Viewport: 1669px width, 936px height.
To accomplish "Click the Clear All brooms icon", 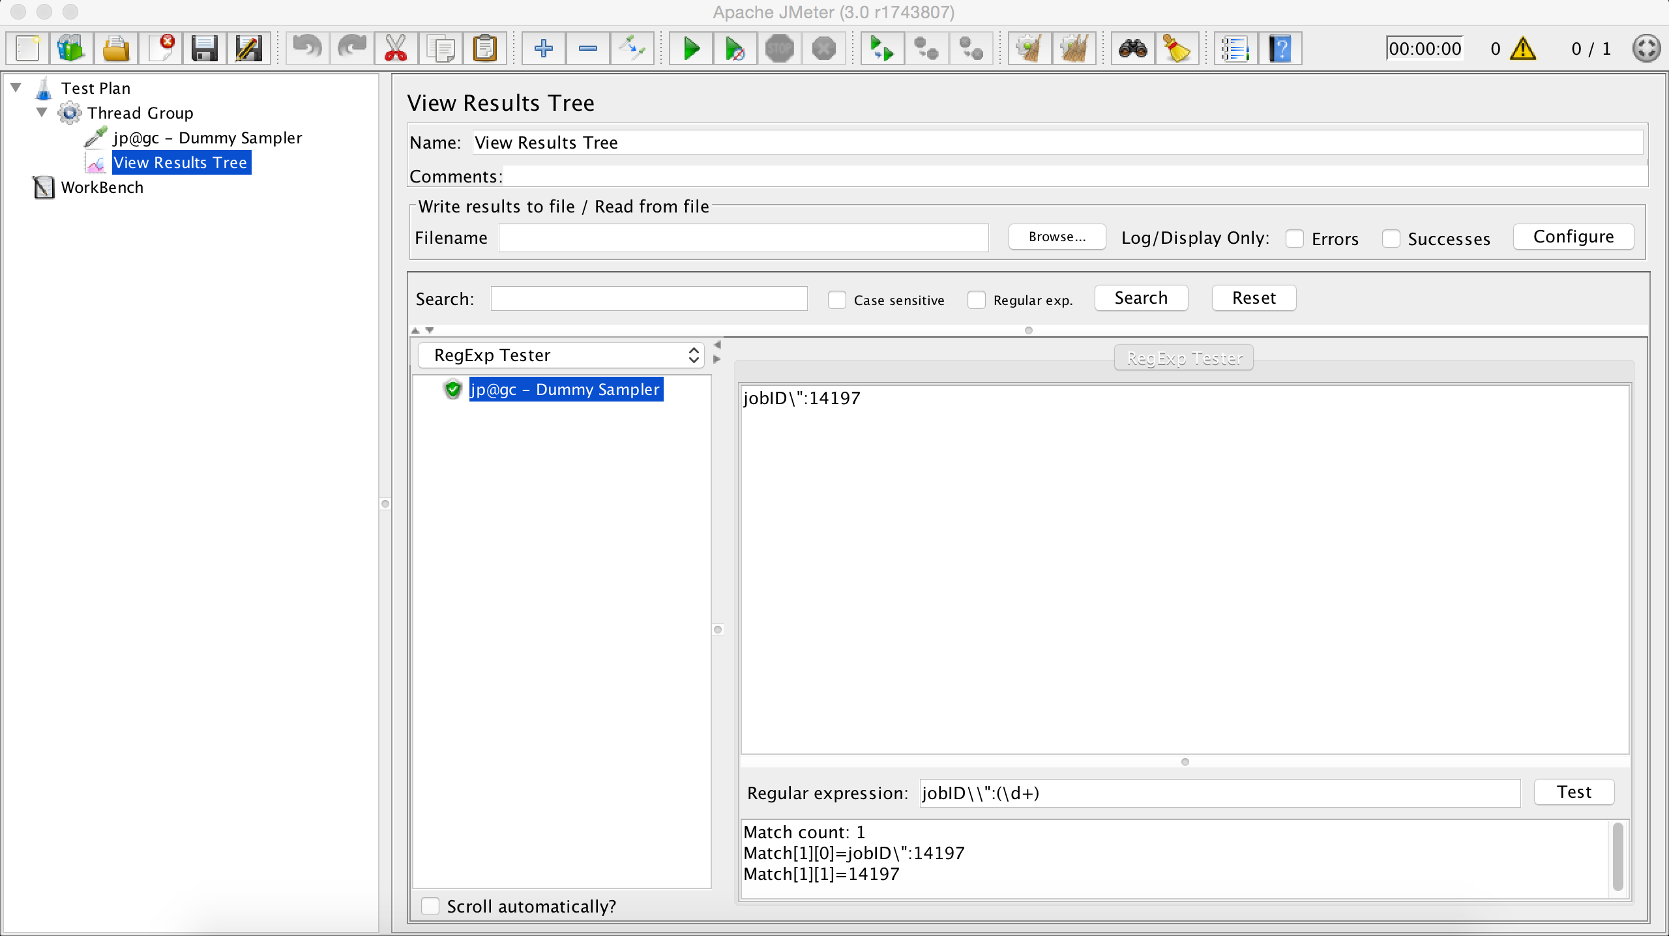I will pos(1074,48).
